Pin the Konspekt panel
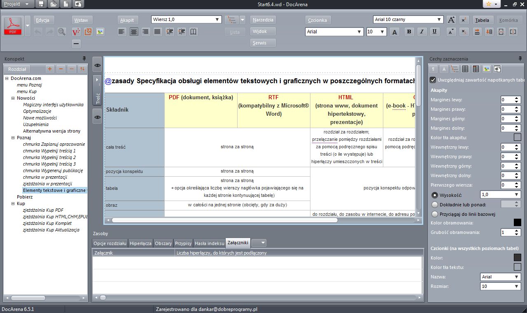527x313 pixels. (x=84, y=59)
